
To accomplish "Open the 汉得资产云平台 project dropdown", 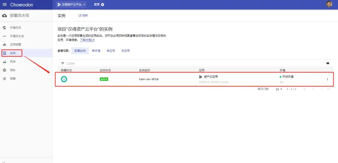I will (x=71, y=4).
